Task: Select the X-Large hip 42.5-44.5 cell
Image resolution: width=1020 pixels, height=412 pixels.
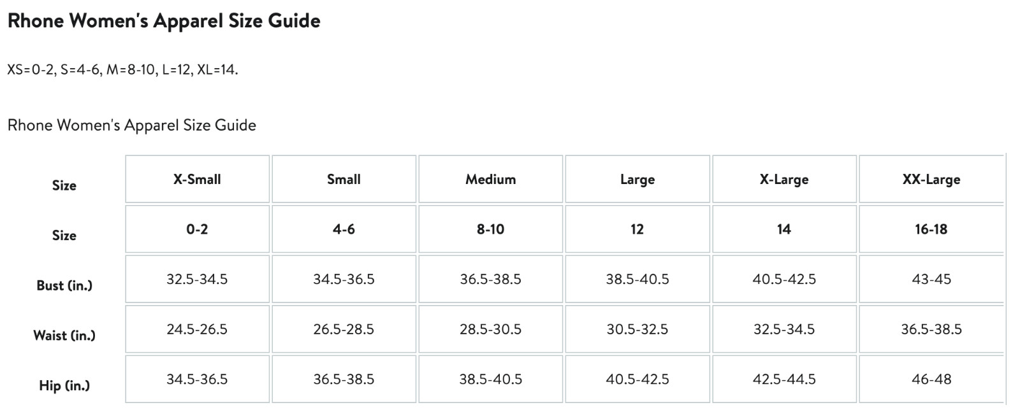Action: pyautogui.click(x=783, y=380)
